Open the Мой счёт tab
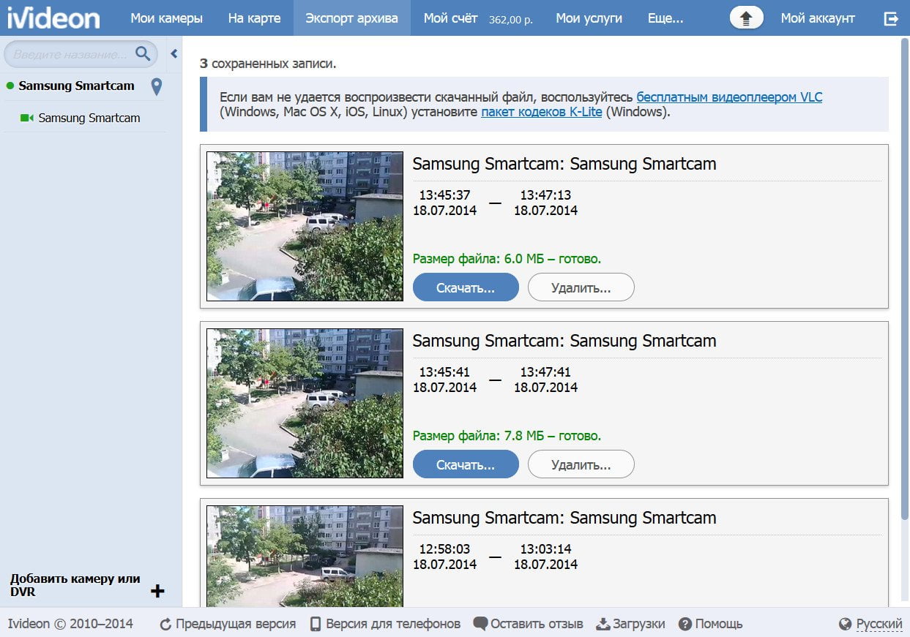 (x=450, y=18)
